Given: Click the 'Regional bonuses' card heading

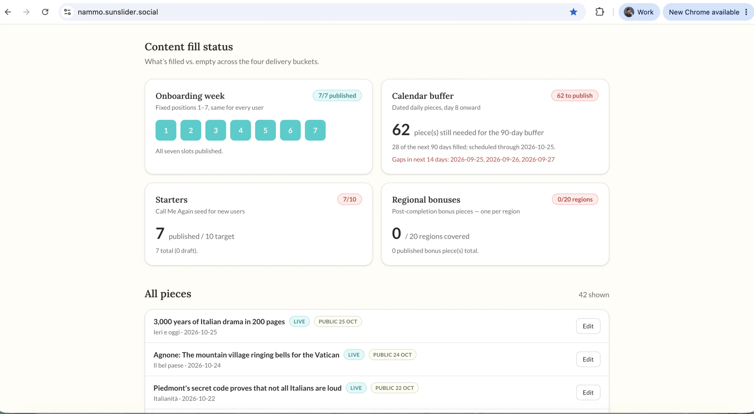Looking at the screenshot, I should pos(426,199).
